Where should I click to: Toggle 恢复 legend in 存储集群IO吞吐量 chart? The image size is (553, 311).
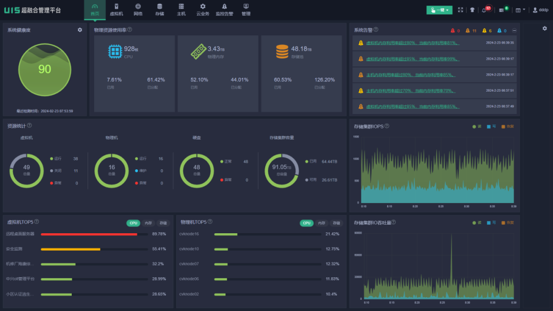(x=507, y=223)
